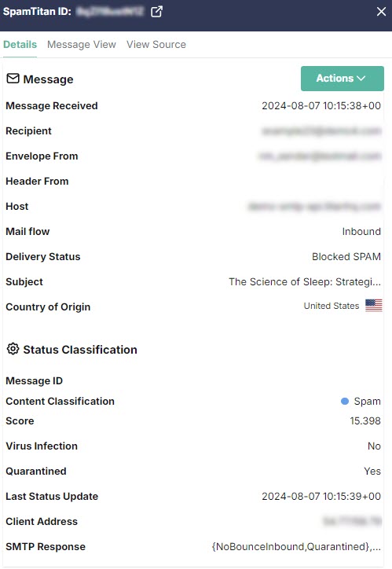This screenshot has height=569, width=392.
Task: Click the blurred Host value
Action: pos(314,207)
